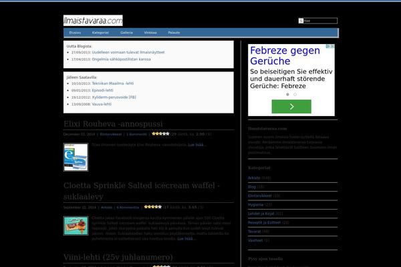Click Lue lisää on Cloetta Sprinkle post
This screenshot has height=267, width=401.
point(185,239)
